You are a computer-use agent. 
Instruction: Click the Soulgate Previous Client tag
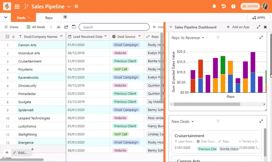(125, 102)
